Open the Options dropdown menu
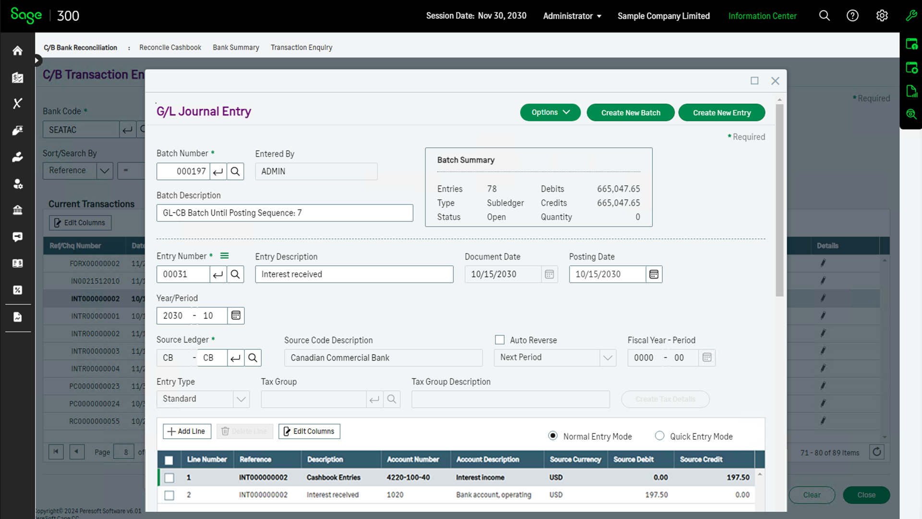This screenshot has height=519, width=922. pyautogui.click(x=550, y=112)
